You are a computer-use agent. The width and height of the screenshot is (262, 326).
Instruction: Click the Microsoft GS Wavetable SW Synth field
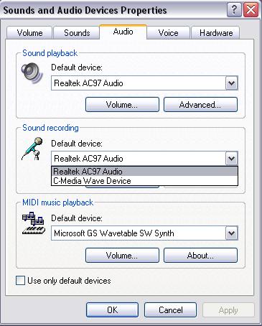coord(144,233)
